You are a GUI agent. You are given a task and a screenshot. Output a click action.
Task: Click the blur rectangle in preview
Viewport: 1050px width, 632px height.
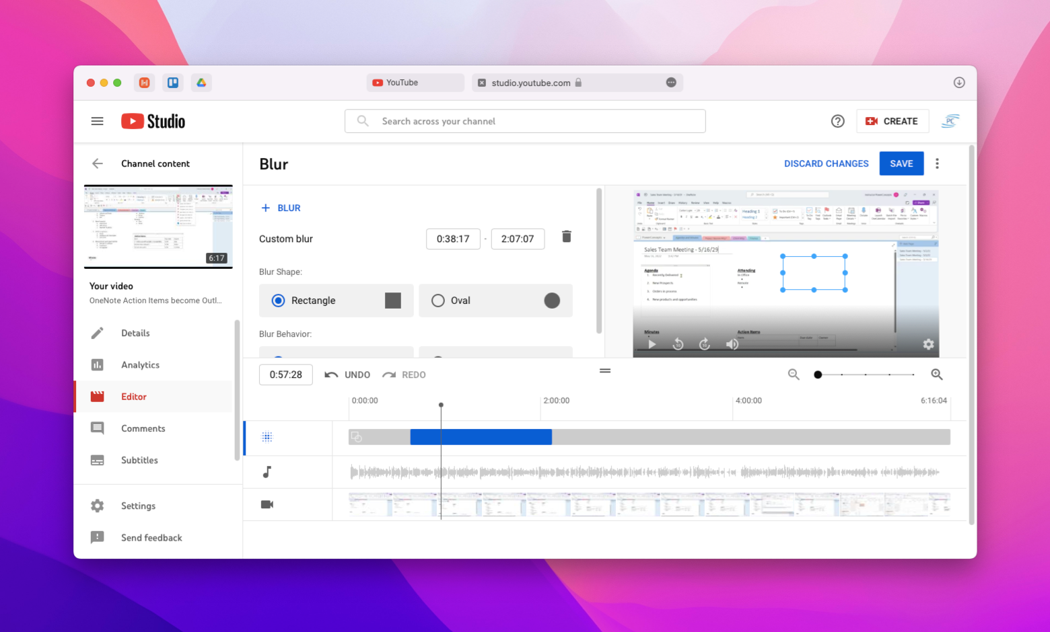814,273
